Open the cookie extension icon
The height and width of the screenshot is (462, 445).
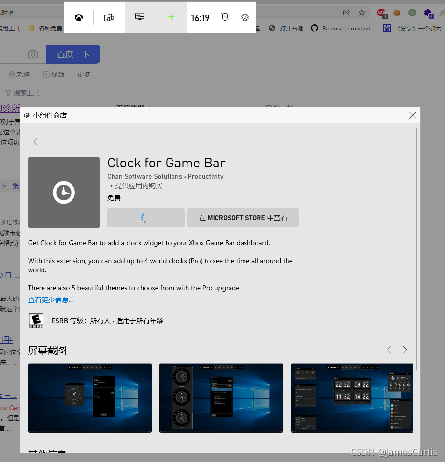[x=397, y=13]
